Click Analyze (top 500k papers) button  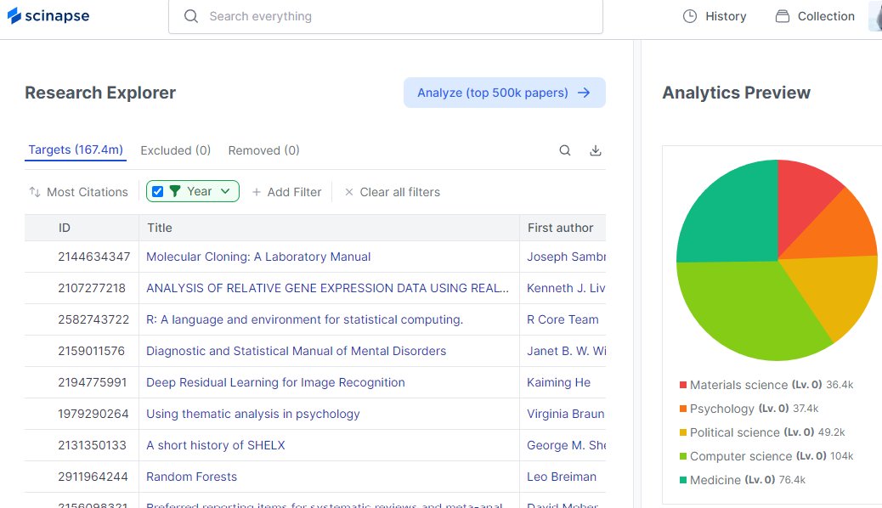pos(505,93)
